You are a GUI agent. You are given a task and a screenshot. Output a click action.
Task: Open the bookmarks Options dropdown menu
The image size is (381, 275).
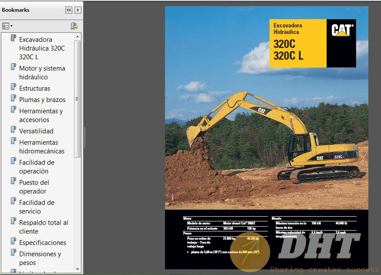pos(7,26)
